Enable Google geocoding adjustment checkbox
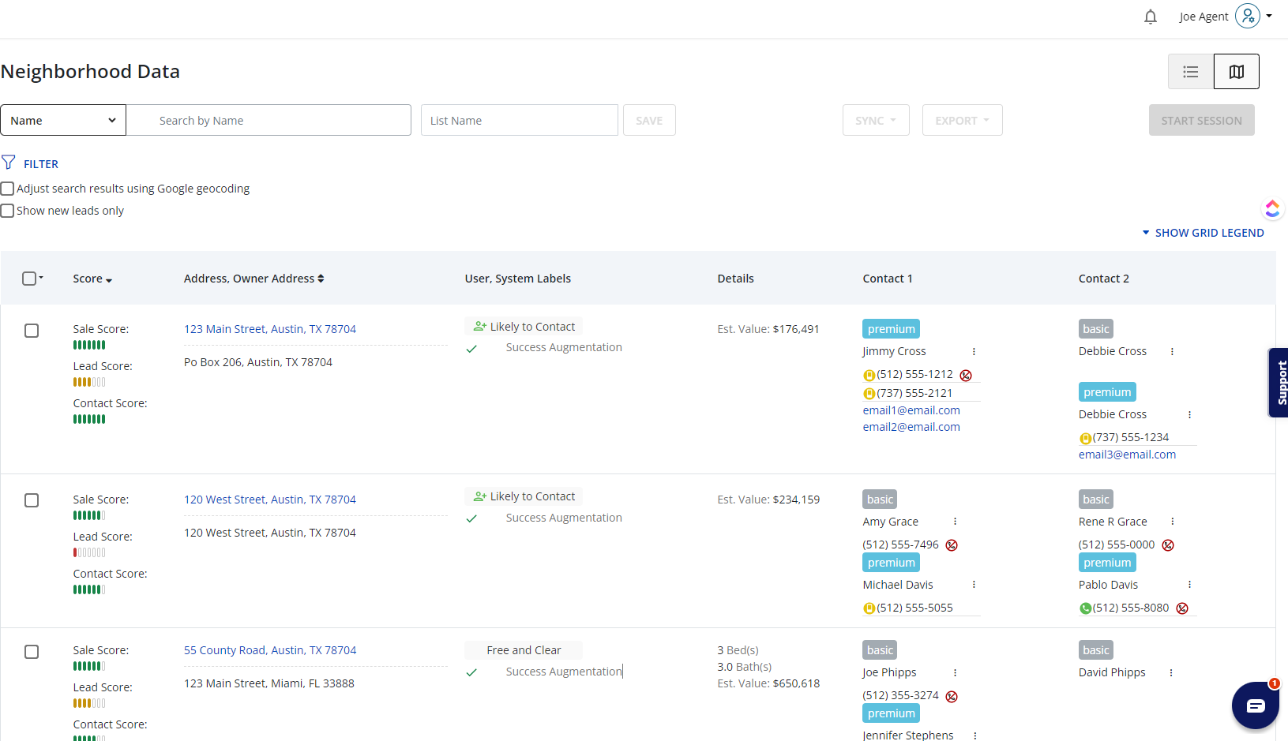This screenshot has width=1288, height=741. [x=8, y=189]
